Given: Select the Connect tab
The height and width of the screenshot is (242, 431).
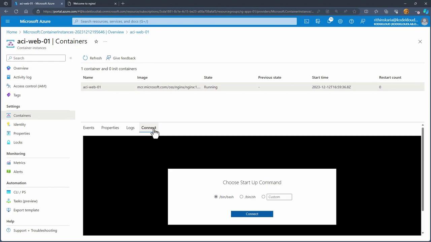Looking at the screenshot, I should (148, 128).
